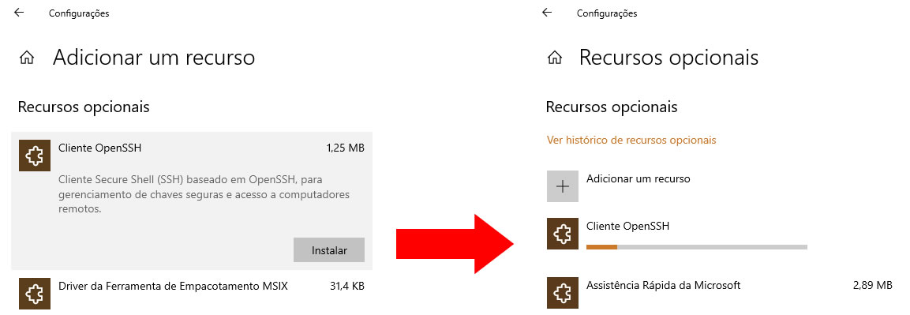Click the installing Cliente OpenSSH puzzle icon
The image size is (910, 315).
click(x=563, y=233)
